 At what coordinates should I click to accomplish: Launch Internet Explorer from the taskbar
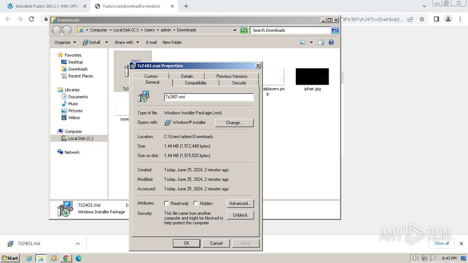click(x=29, y=258)
